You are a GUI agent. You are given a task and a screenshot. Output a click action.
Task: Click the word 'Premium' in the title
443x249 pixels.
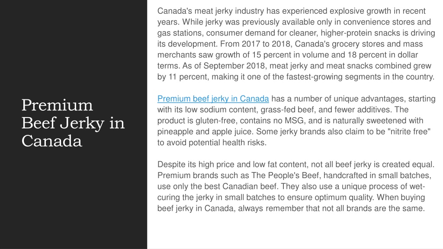57,105
